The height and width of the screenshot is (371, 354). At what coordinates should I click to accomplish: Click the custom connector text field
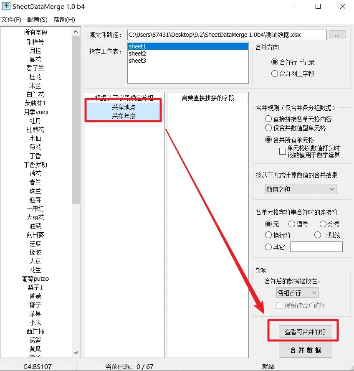(x=316, y=247)
